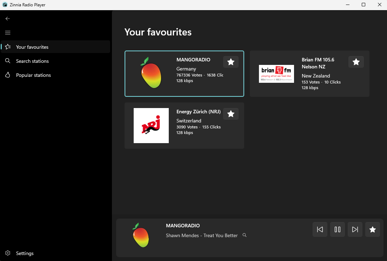
Task: Toggle the now-playing bar favourite star
Action: coord(373,229)
